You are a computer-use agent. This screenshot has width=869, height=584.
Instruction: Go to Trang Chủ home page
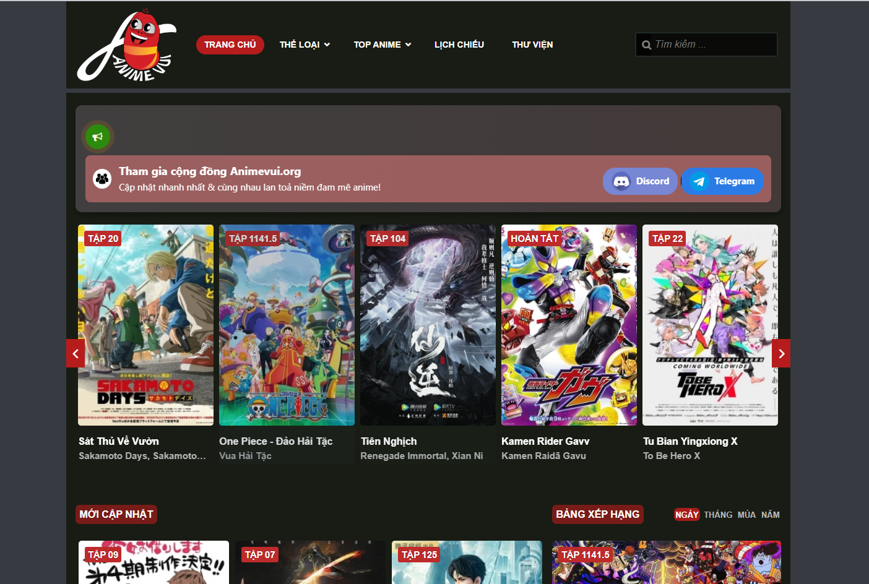tap(230, 45)
